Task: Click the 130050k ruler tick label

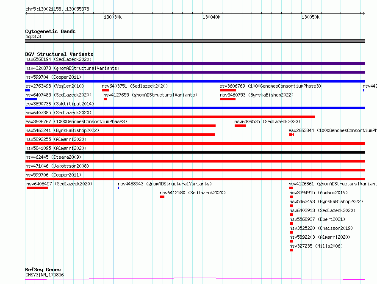Action: (310, 17)
